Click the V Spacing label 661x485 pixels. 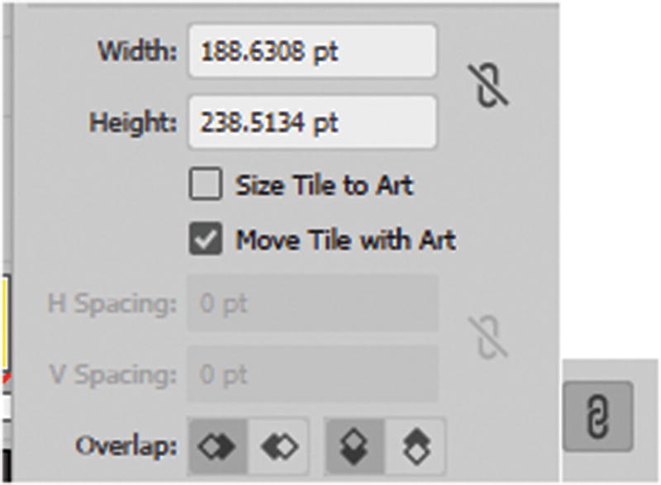click(x=112, y=374)
